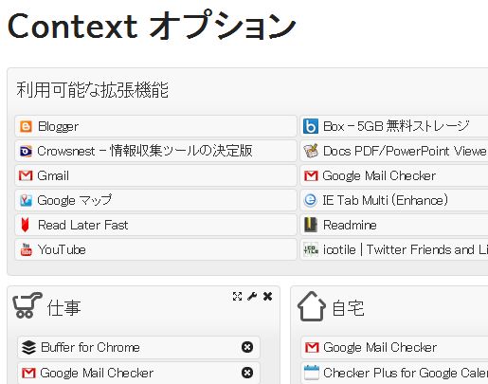Screen dimensions: 488x384
Task: Select the Readmine row
Action: [x=394, y=225]
